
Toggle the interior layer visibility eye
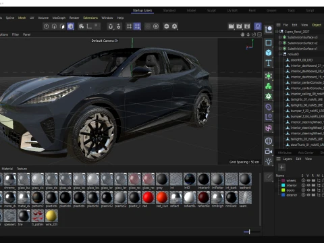[308, 186]
